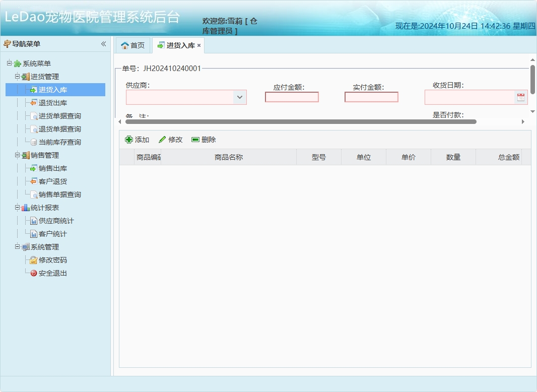Select the 修改 (Edit) icon
The image size is (537, 392).
[162, 139]
